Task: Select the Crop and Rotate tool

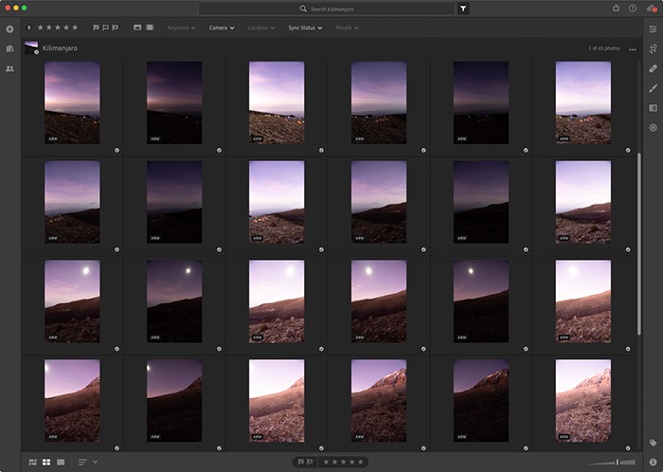Action: pyautogui.click(x=653, y=48)
